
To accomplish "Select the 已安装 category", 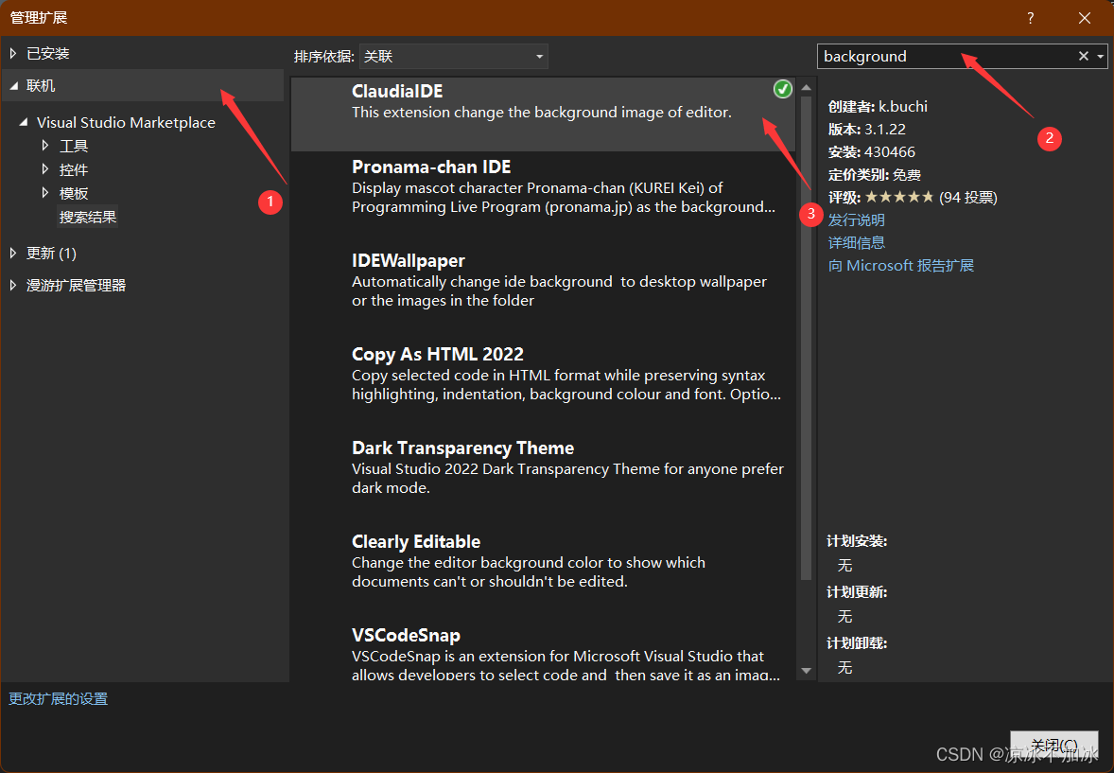I will coord(47,53).
